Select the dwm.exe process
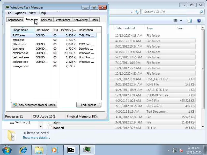The image size is (207, 155). [x=54, y=49]
